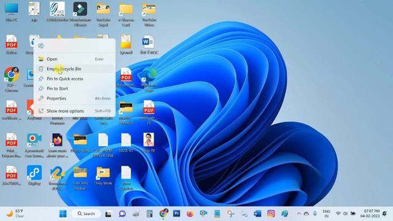Expand Show more options entry
393x221 pixels.
(74, 111)
